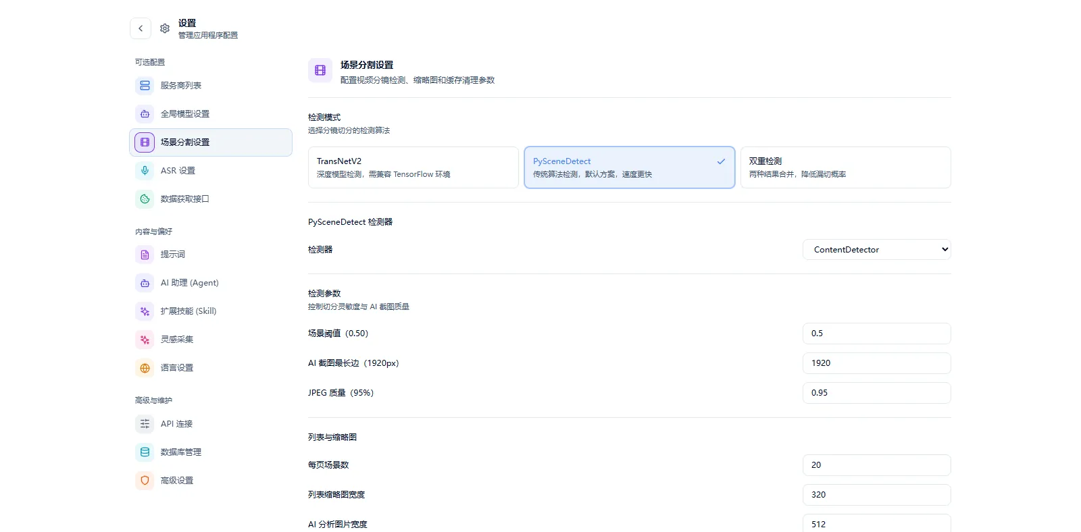The image size is (1081, 532).
Task: Click the 高级设置 shield icon
Action: coord(145,481)
